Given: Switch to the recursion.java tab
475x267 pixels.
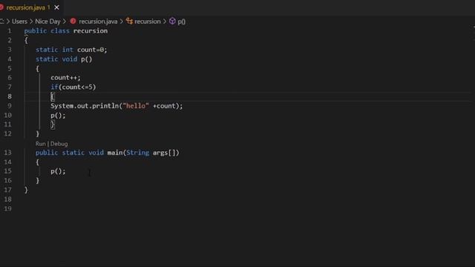Looking at the screenshot, I should click(26, 7).
